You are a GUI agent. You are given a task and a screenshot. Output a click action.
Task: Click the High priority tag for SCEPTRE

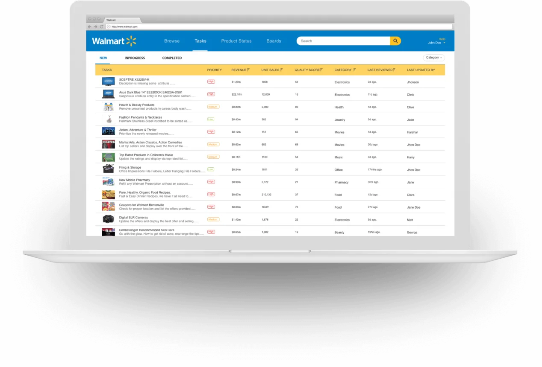[x=211, y=82]
